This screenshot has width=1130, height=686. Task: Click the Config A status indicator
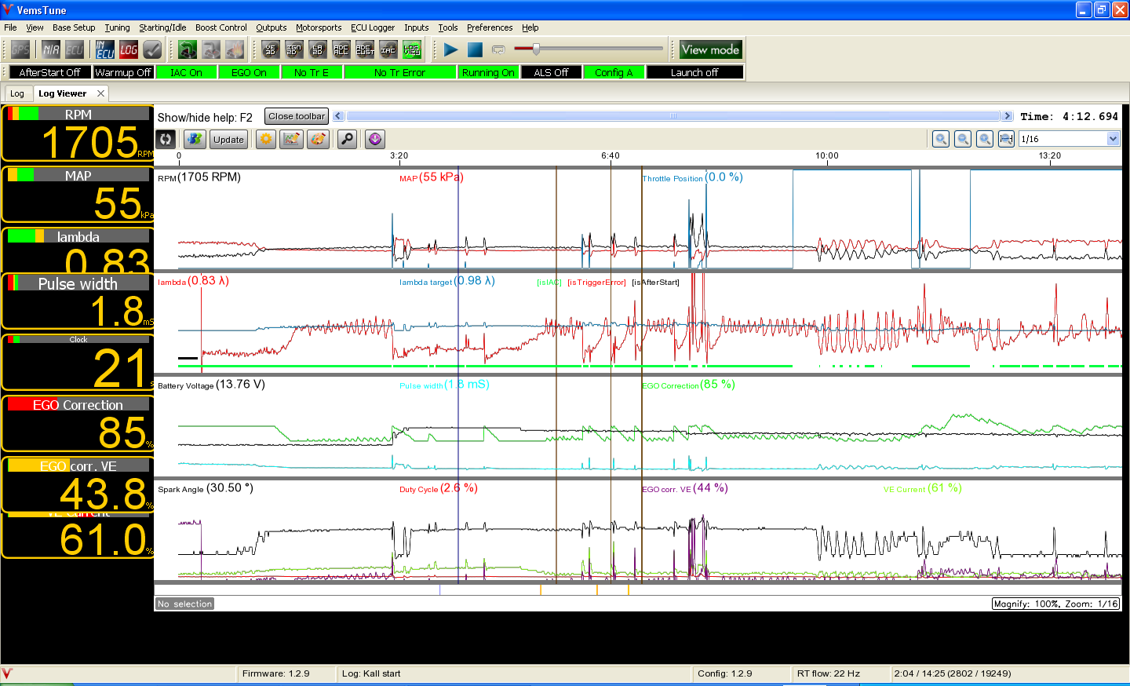pyautogui.click(x=614, y=72)
